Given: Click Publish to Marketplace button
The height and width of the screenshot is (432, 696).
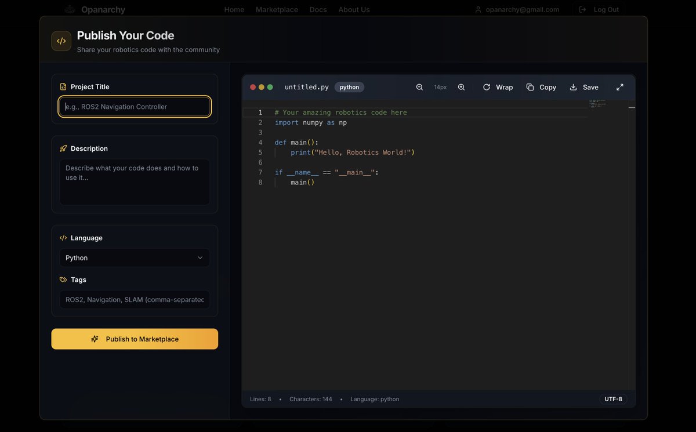Looking at the screenshot, I should click(x=135, y=339).
